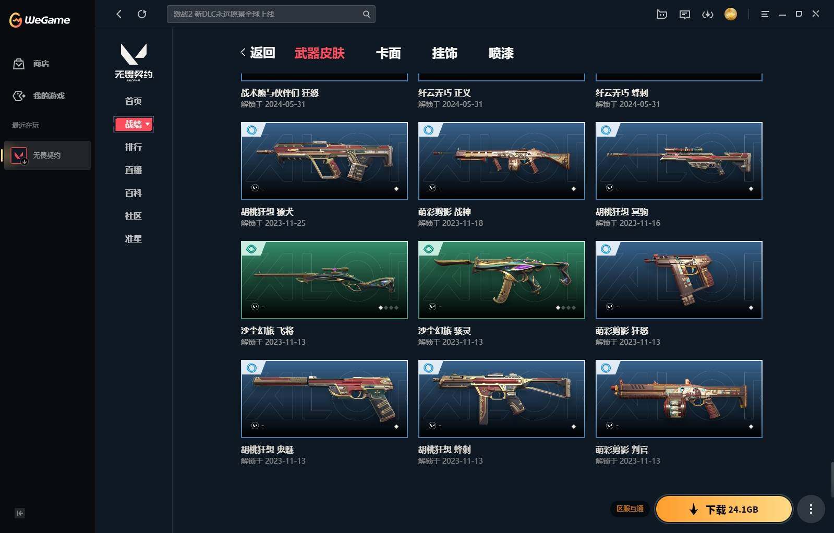Click the rarity icon on 胡桃狂想 蜂刺
Viewport: 834px width, 533px height.
pos(429,368)
